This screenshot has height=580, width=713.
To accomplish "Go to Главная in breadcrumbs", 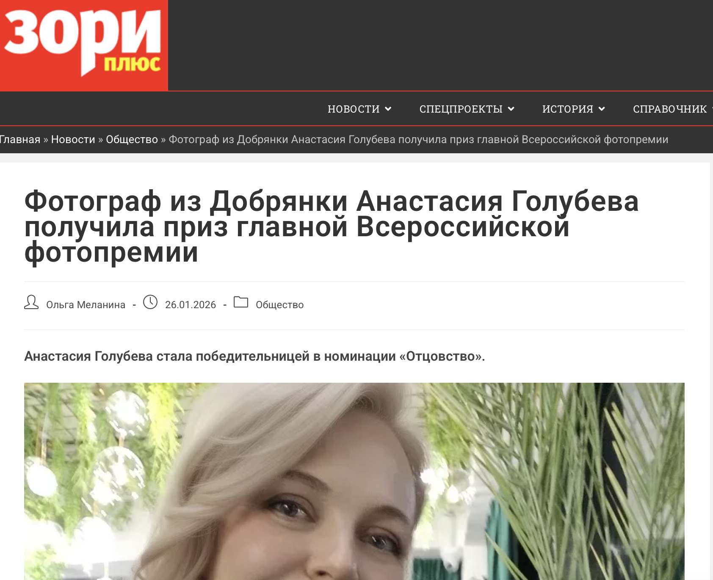I will point(20,139).
